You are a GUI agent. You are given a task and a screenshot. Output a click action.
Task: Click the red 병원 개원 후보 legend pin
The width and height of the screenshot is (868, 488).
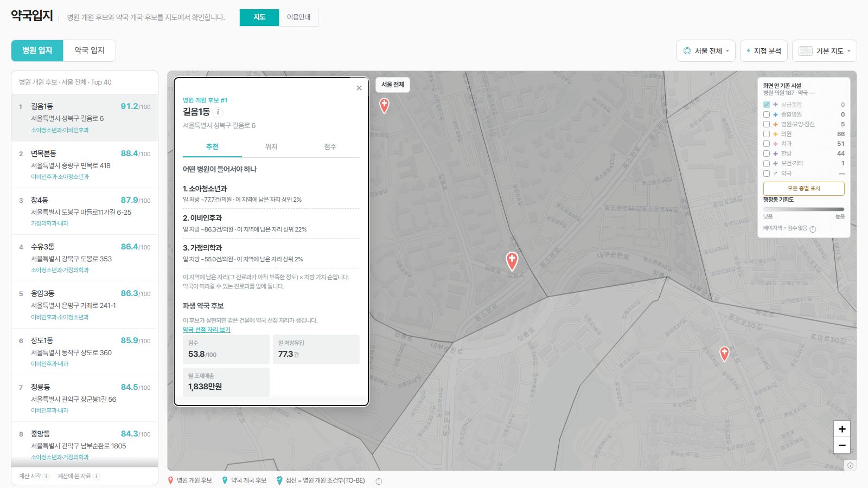click(x=171, y=480)
